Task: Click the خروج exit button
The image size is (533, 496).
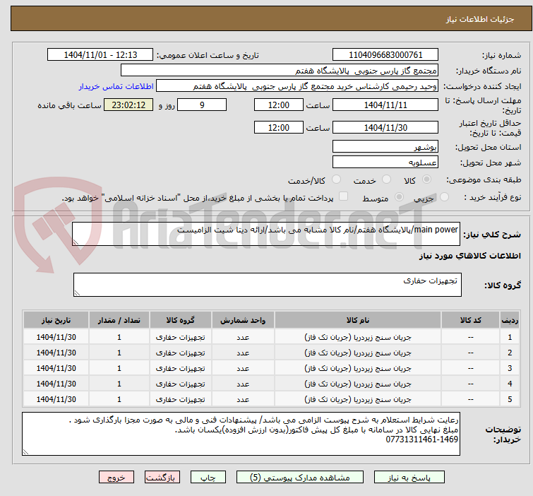Action: pyautogui.click(x=116, y=478)
